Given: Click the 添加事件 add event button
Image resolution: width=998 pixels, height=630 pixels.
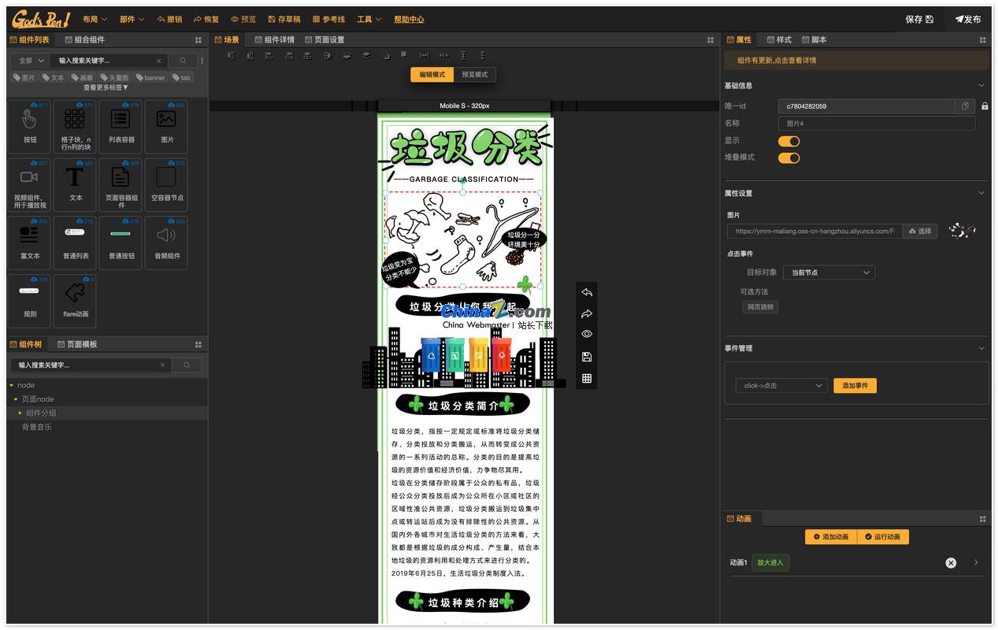Looking at the screenshot, I should [855, 385].
